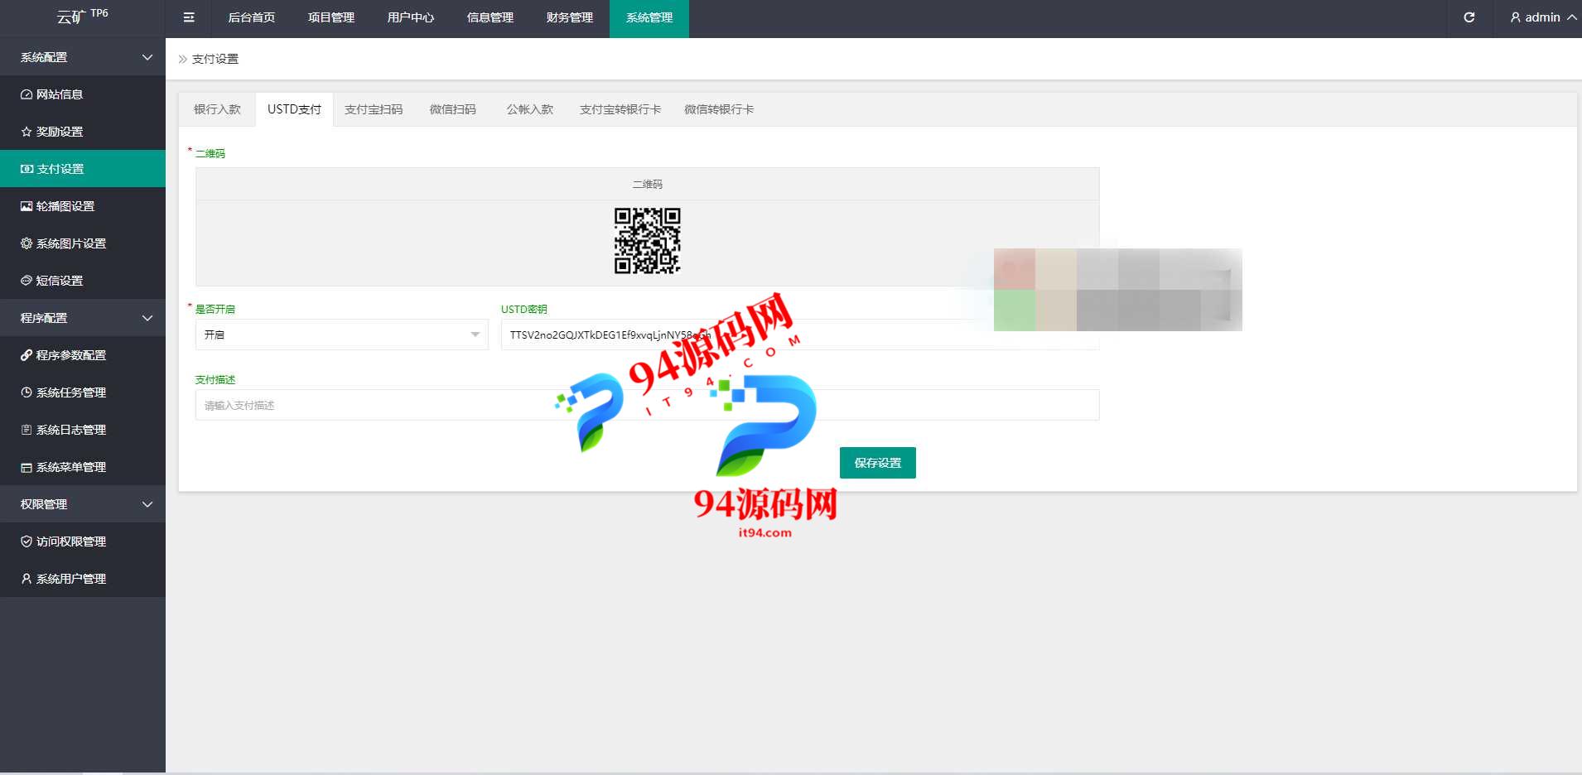Toggle the sidebar collapse hamburger icon
1582x775 pixels.
(189, 17)
